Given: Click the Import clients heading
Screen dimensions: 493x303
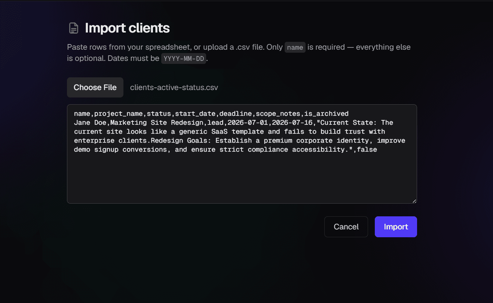Looking at the screenshot, I should coord(127,28).
